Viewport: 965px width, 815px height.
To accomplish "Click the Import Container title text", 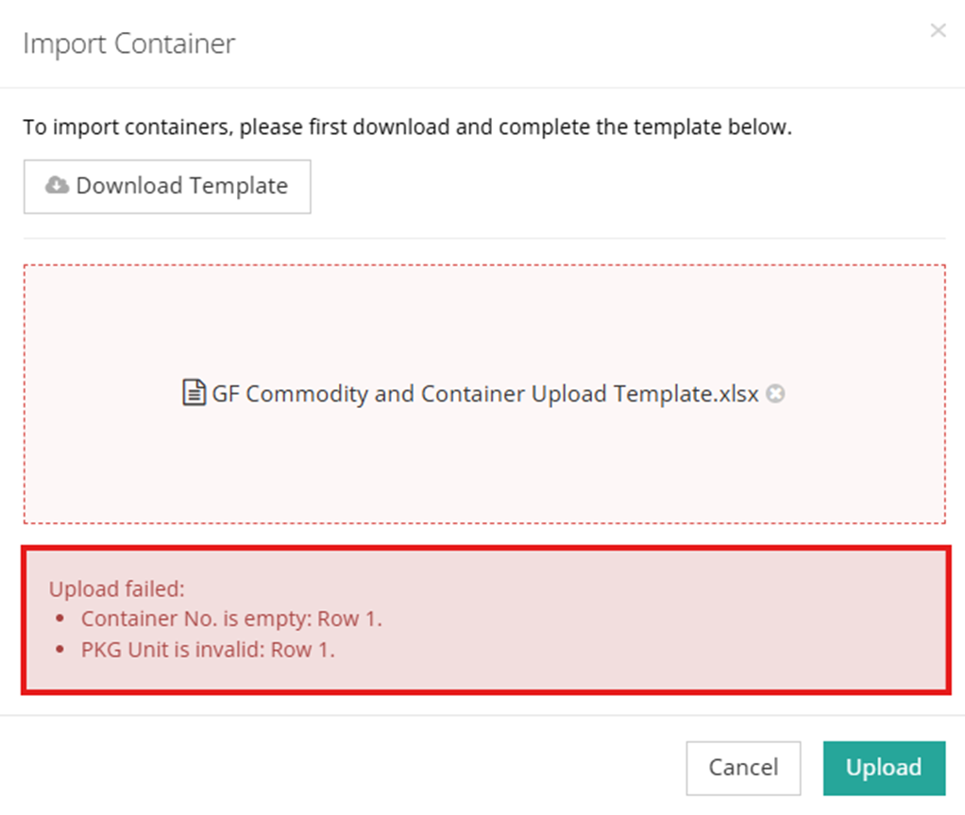I will tap(128, 43).
